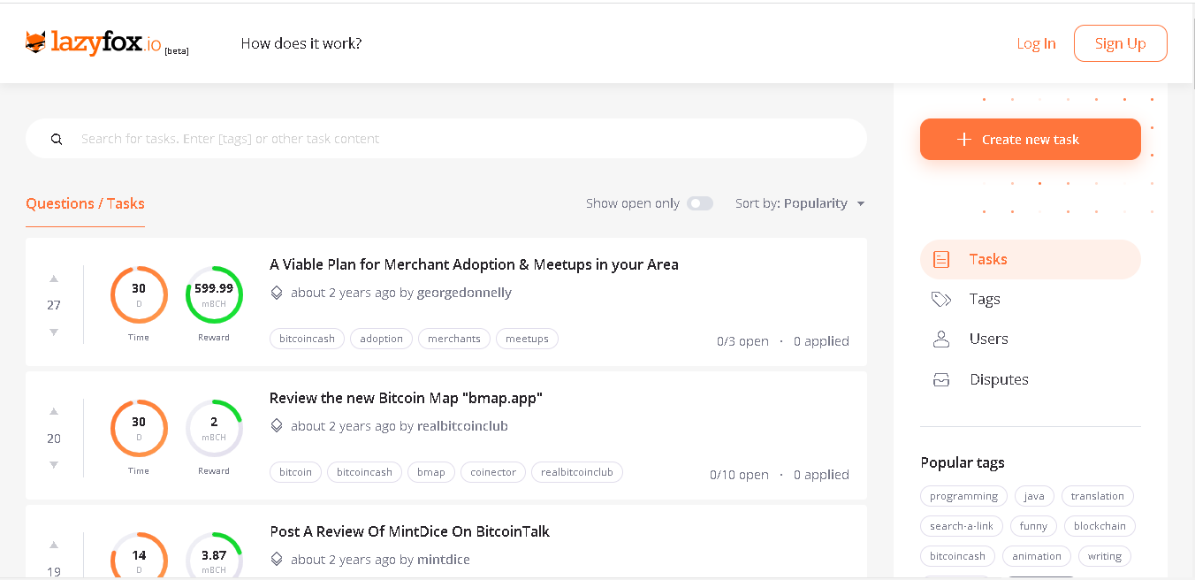The image size is (1195, 580).
Task: Select the programming popular tag
Action: coord(963,496)
